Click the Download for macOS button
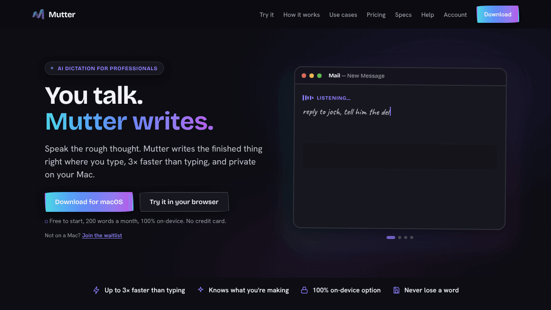This screenshot has width=551, height=310. pos(89,202)
